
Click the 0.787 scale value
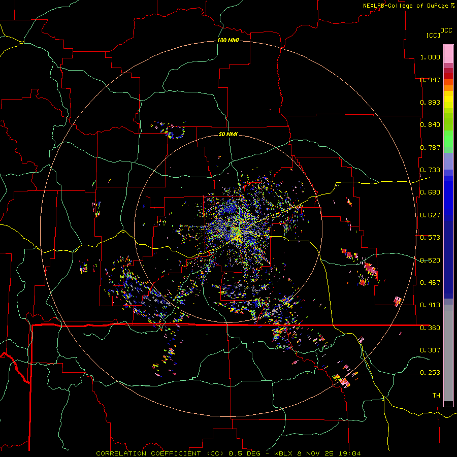click(x=430, y=147)
